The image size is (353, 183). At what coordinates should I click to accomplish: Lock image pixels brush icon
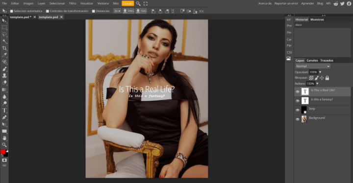click(x=317, y=78)
